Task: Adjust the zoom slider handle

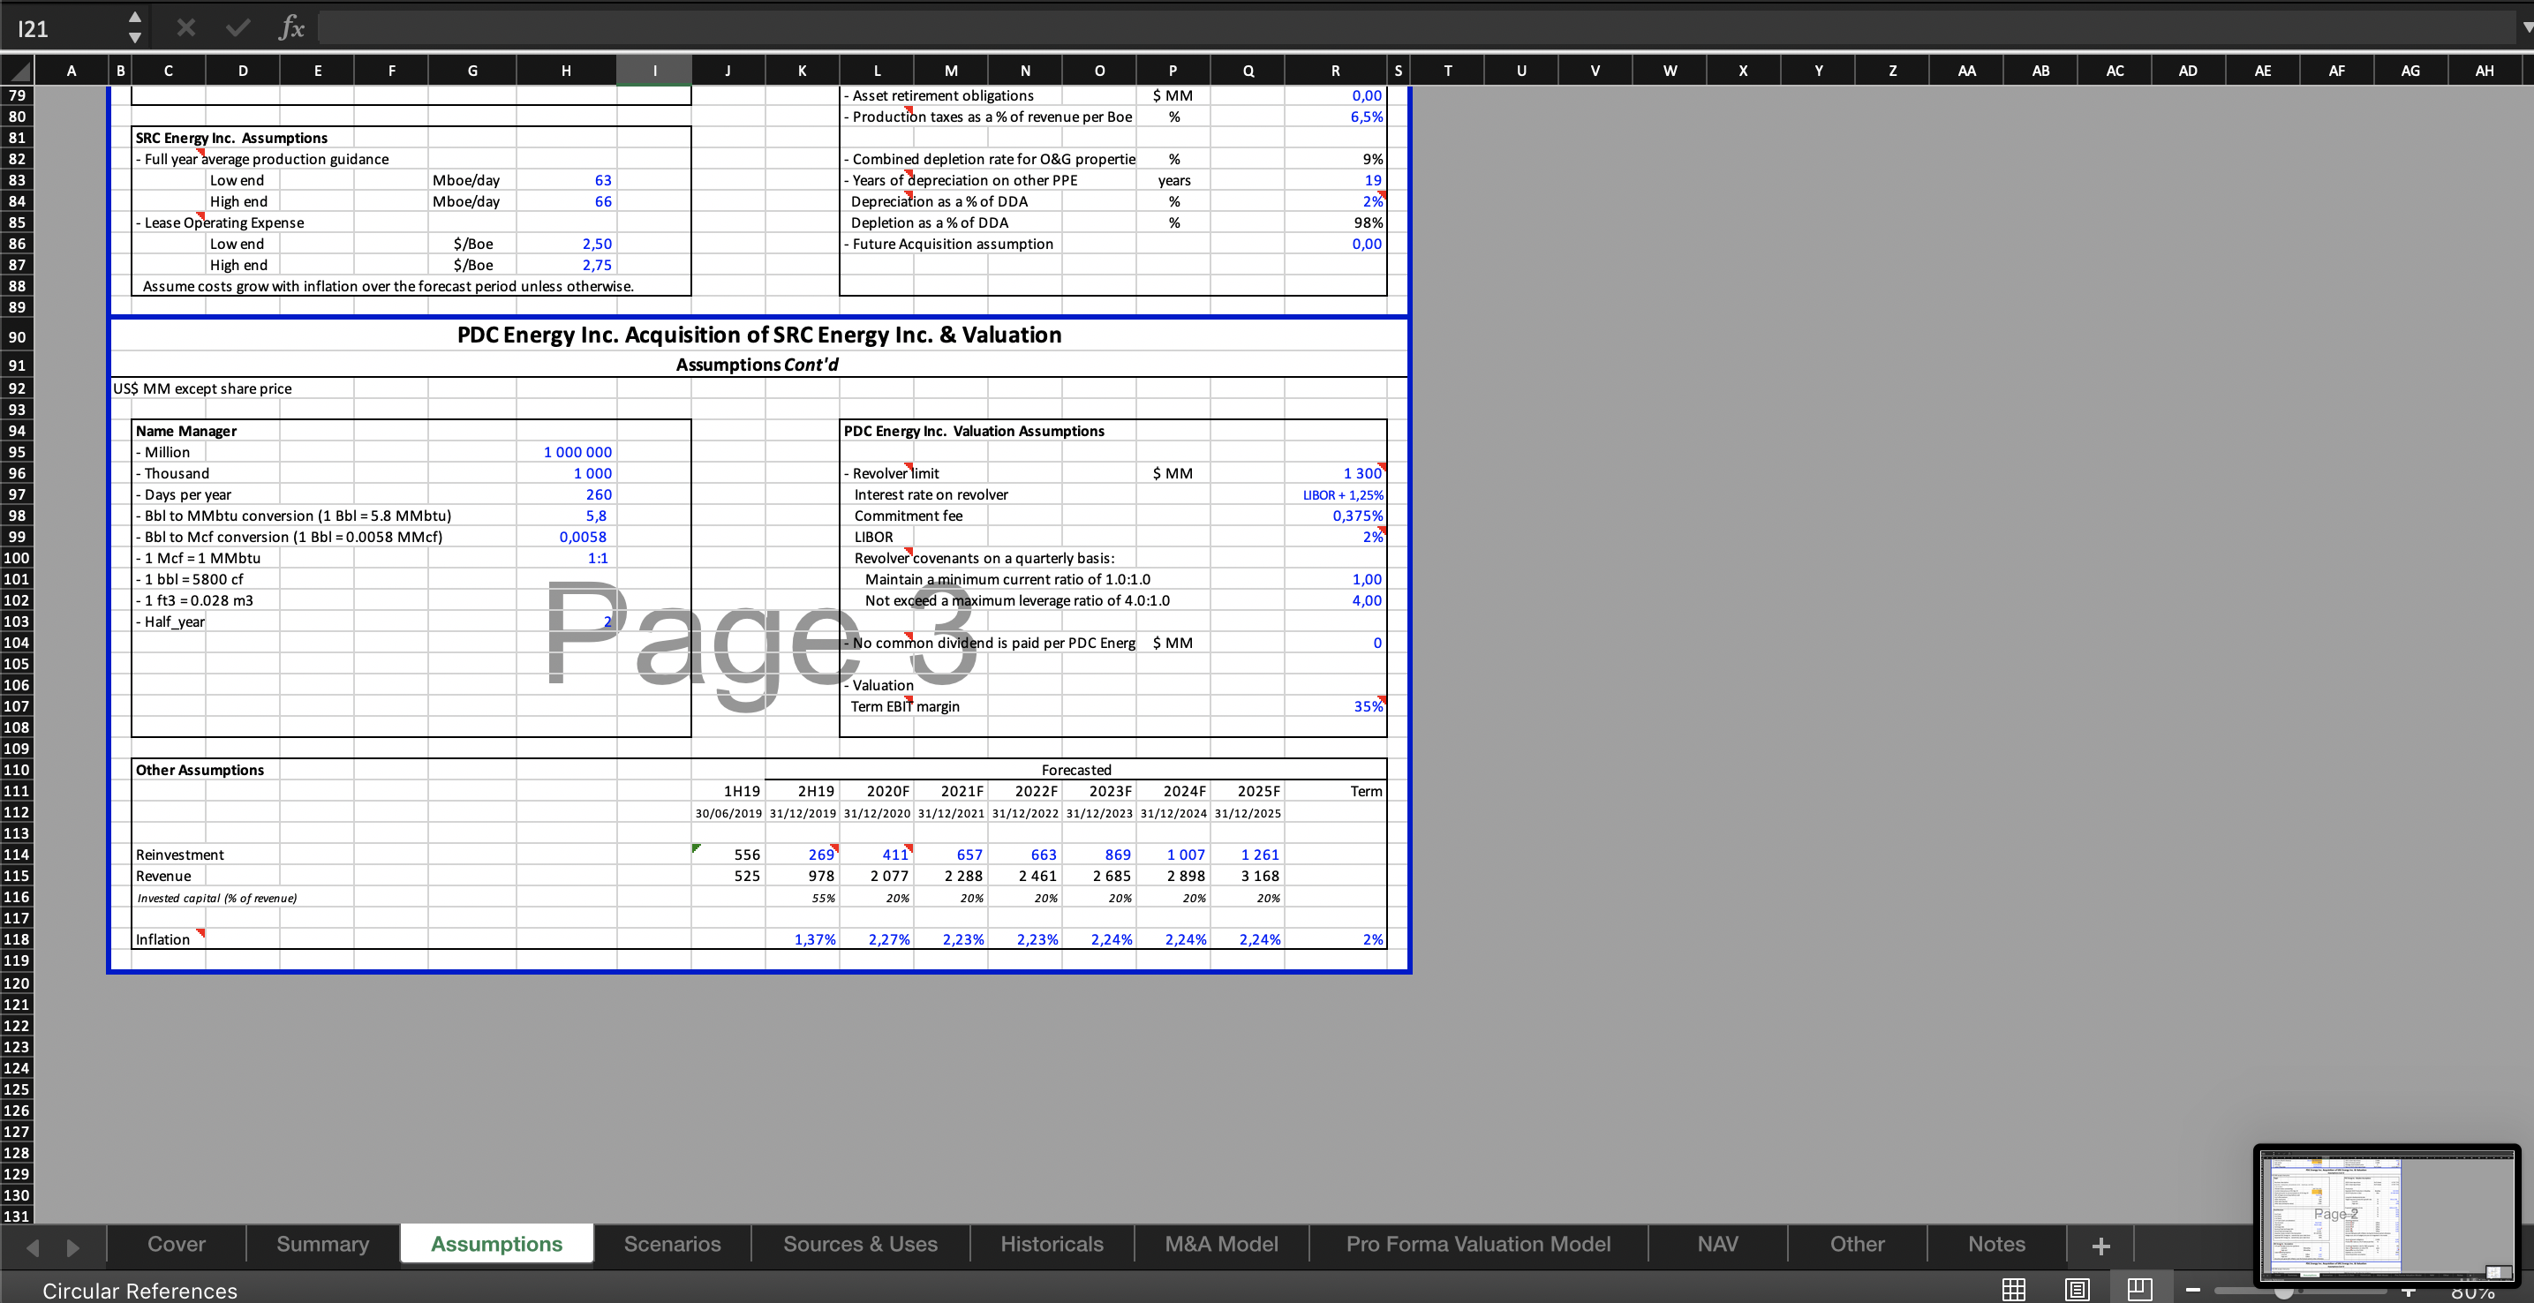Action: click(2284, 1292)
